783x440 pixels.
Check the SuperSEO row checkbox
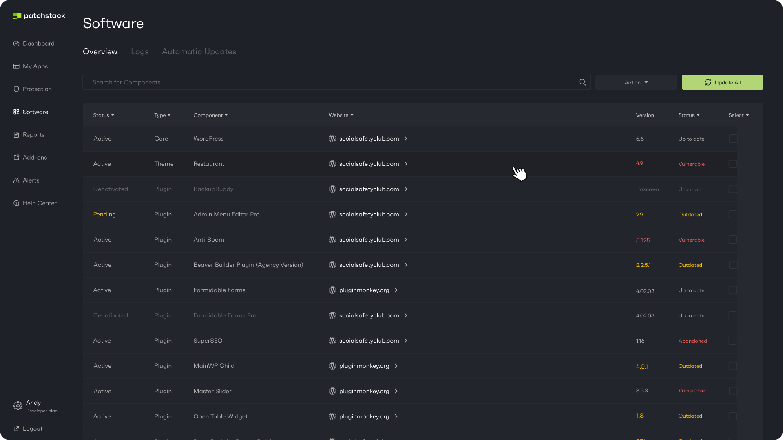pyautogui.click(x=733, y=341)
